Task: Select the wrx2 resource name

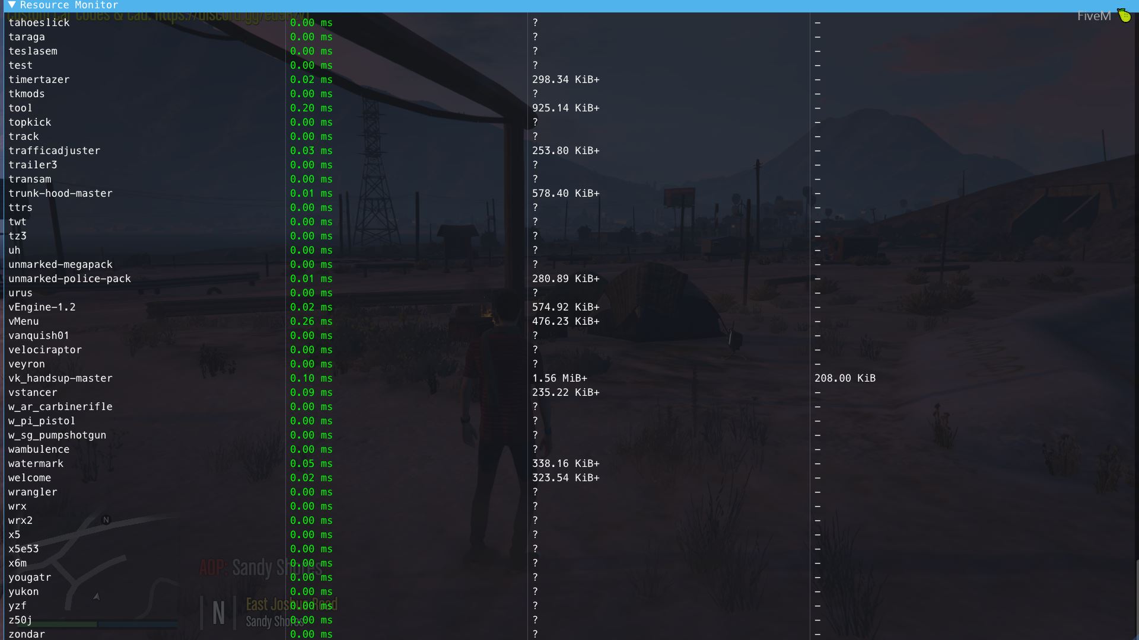Action: (21, 520)
